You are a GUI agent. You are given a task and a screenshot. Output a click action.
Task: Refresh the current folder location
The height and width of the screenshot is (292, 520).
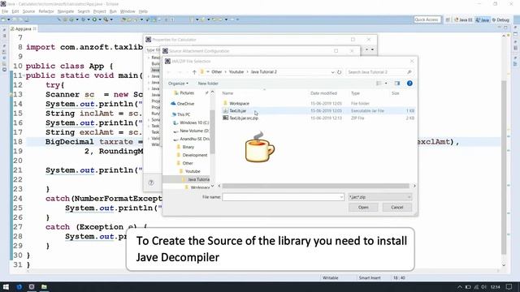click(339, 72)
